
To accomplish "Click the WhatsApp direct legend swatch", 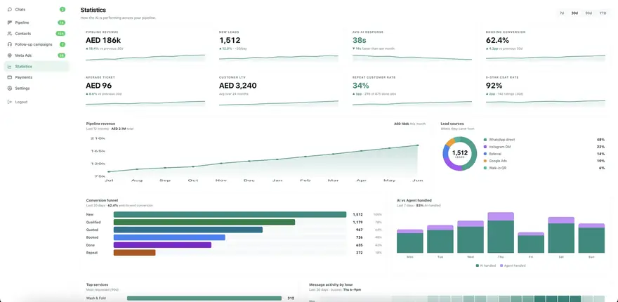I will point(485,140).
